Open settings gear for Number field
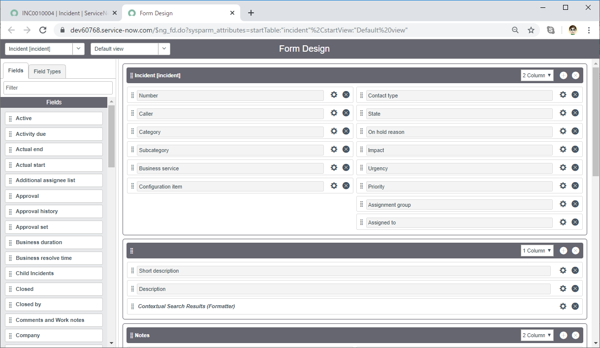600x348 pixels. pyautogui.click(x=334, y=95)
